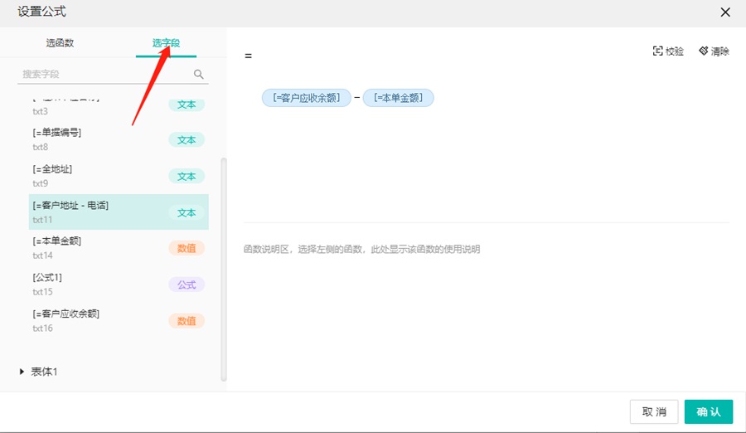Click 取消 to cancel
Viewport: 746px width, 433px height.
tap(654, 411)
